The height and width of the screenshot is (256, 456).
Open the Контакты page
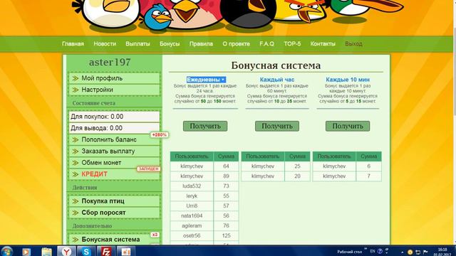(323, 44)
